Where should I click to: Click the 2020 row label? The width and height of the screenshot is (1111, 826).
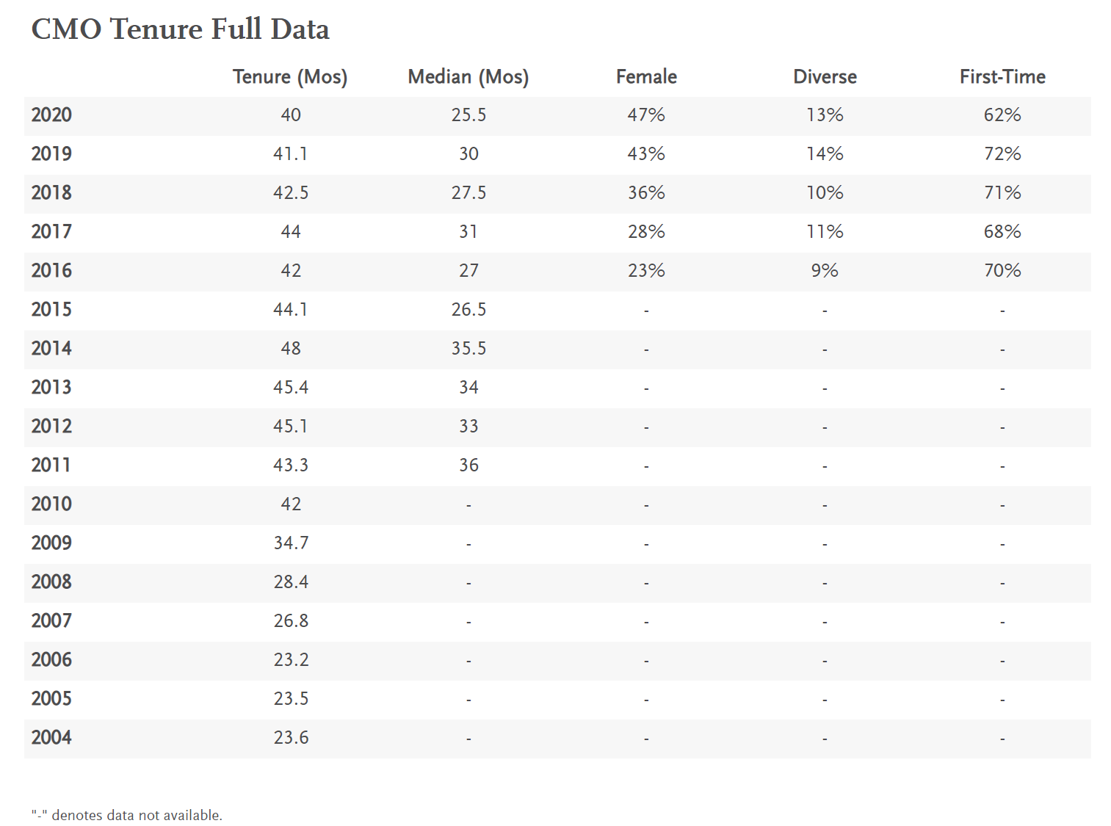[x=51, y=115]
